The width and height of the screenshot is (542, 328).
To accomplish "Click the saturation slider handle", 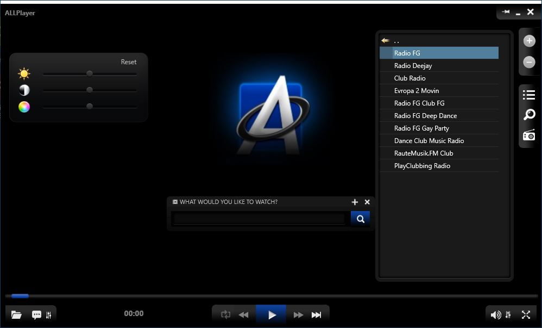I will pos(90,106).
